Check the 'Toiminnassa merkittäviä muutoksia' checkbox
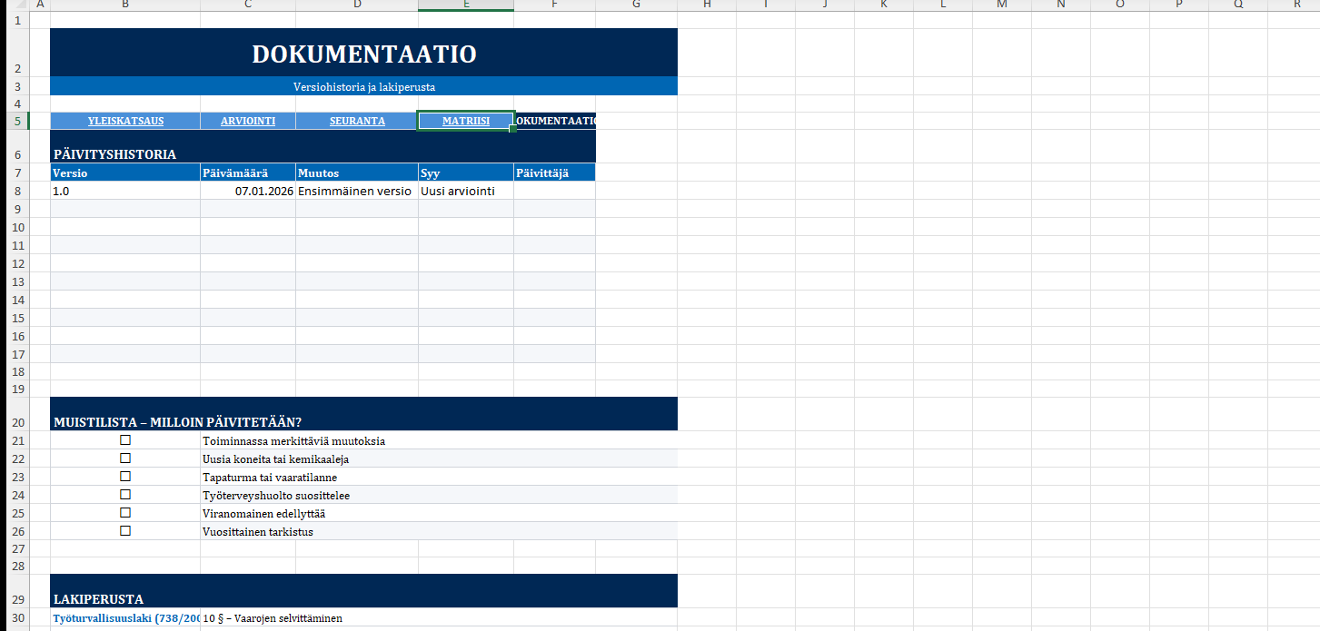 click(x=125, y=440)
